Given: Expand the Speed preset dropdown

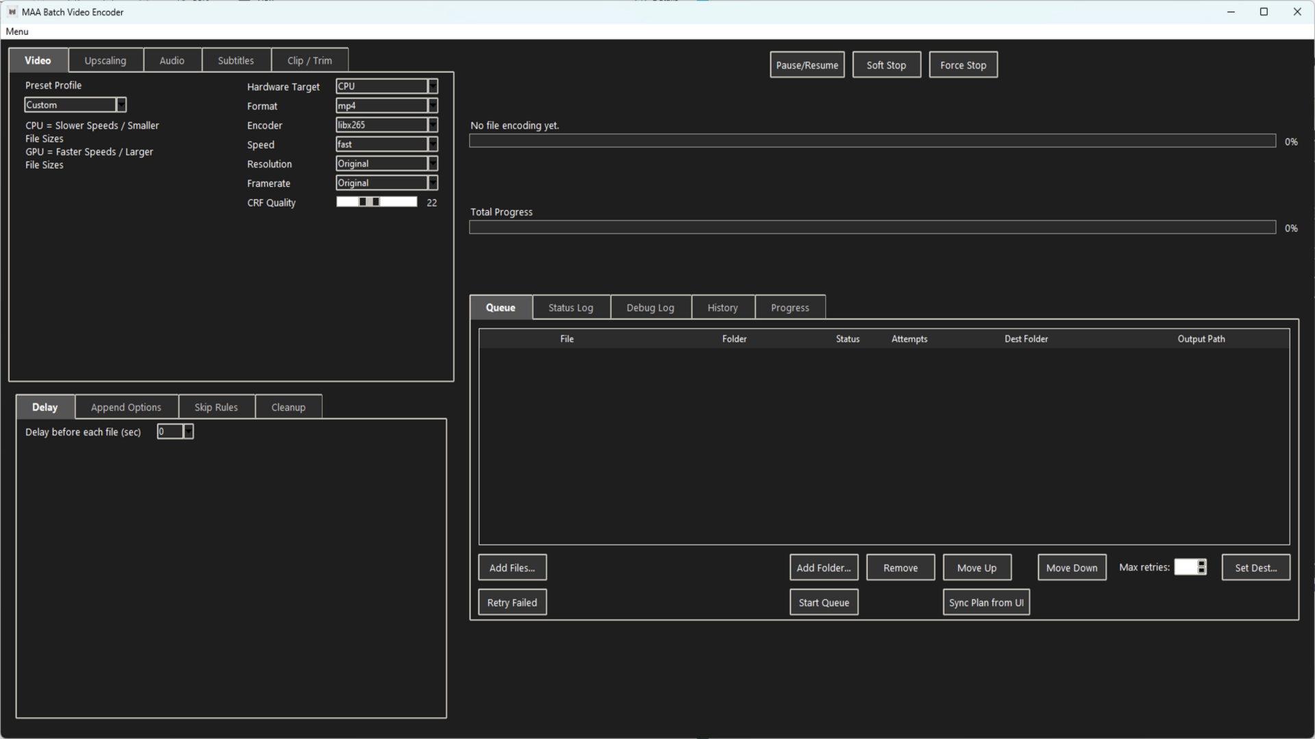Looking at the screenshot, I should point(432,144).
